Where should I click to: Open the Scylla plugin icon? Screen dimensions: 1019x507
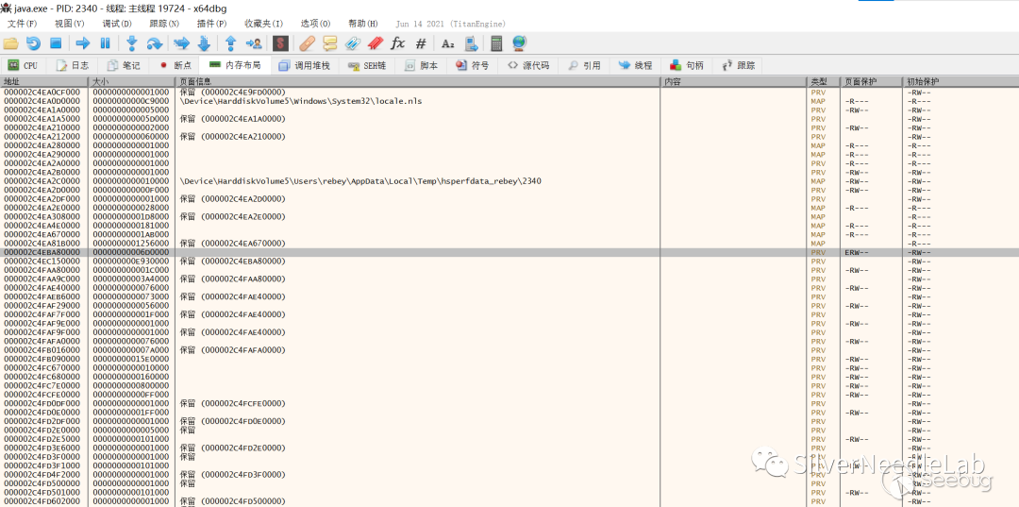pos(280,43)
